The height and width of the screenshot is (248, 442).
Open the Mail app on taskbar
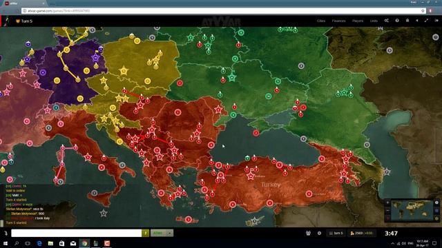tap(73, 243)
